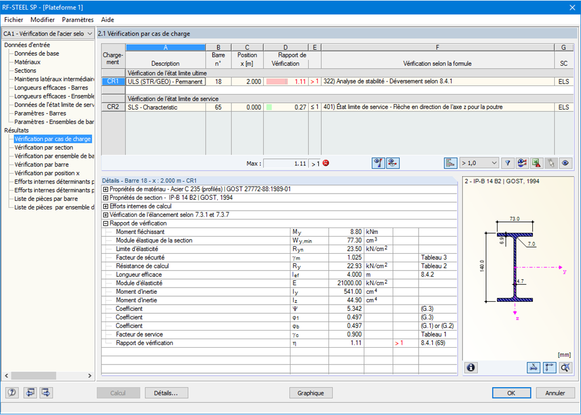Select Liste de pièces par barre
The width and height of the screenshot is (581, 415).
46,199
